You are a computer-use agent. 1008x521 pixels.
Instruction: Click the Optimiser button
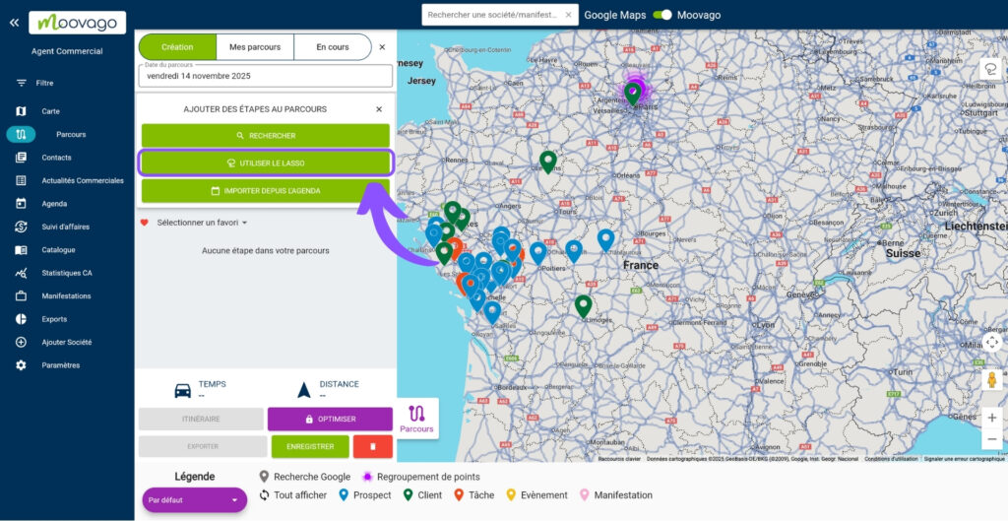coord(330,419)
